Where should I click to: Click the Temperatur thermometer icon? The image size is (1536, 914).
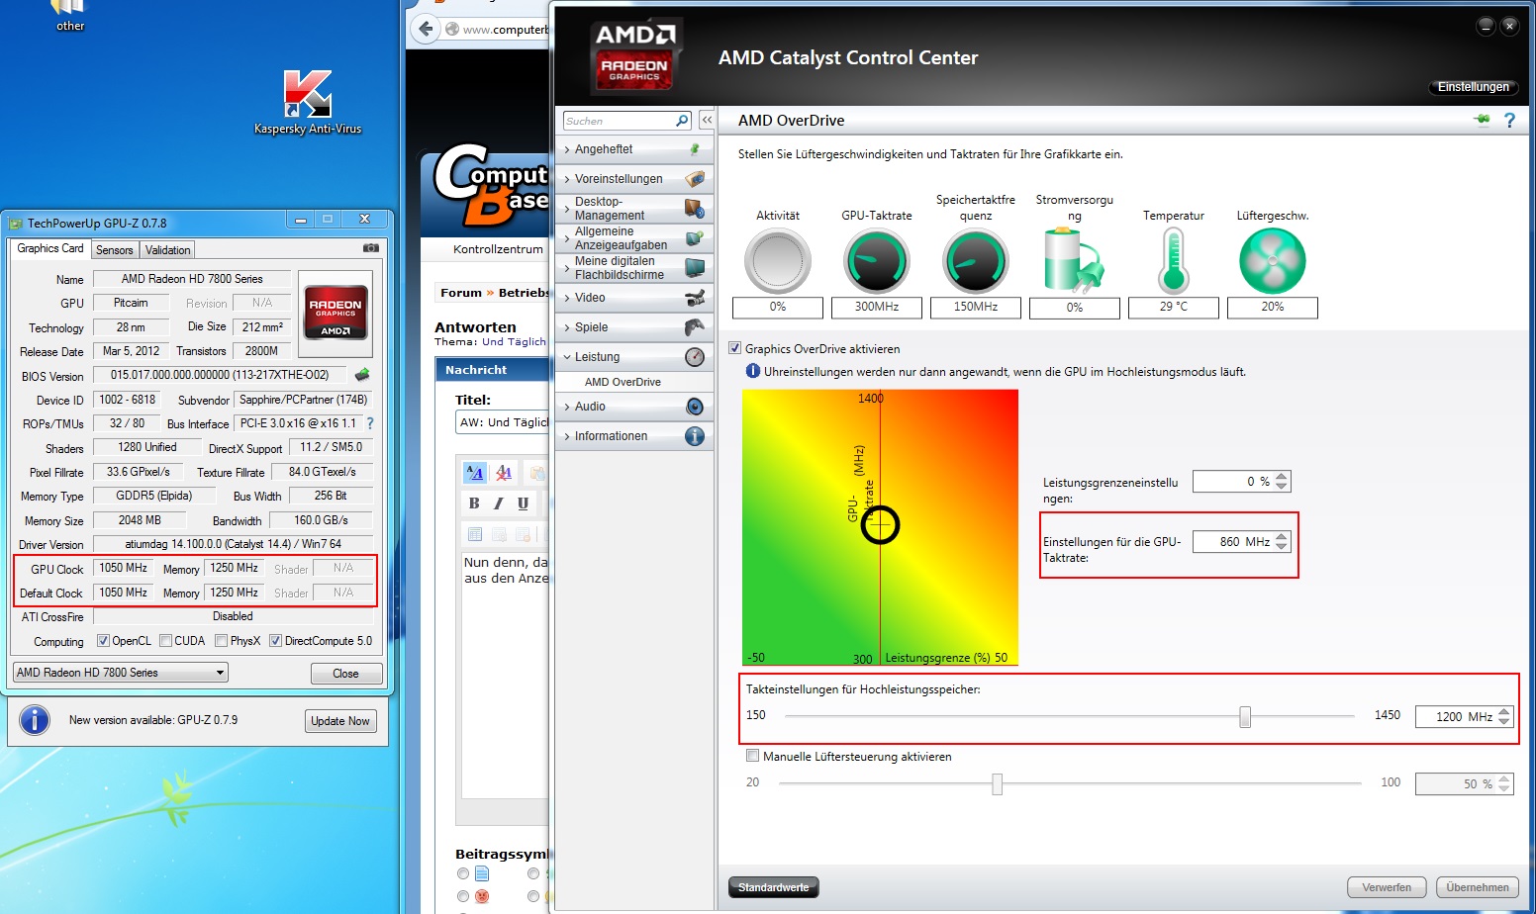click(1174, 261)
